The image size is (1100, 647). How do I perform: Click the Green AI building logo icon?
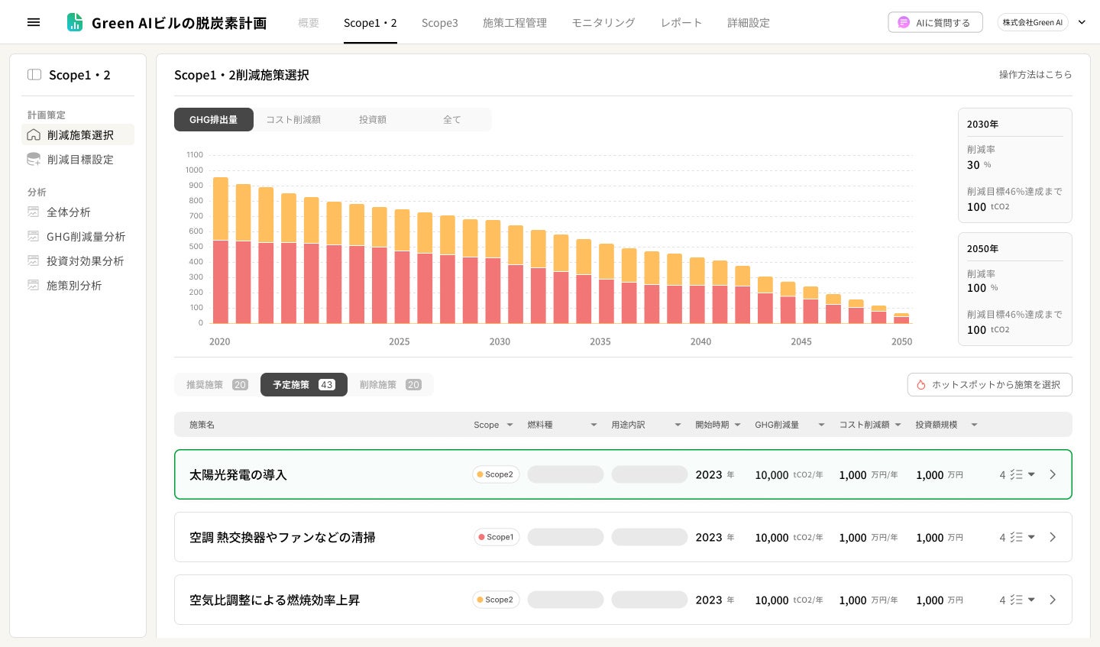[x=74, y=22]
